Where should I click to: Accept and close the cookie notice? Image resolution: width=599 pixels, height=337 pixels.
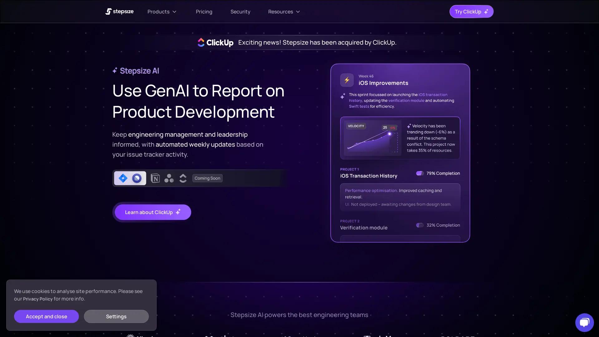pyautogui.click(x=46, y=316)
